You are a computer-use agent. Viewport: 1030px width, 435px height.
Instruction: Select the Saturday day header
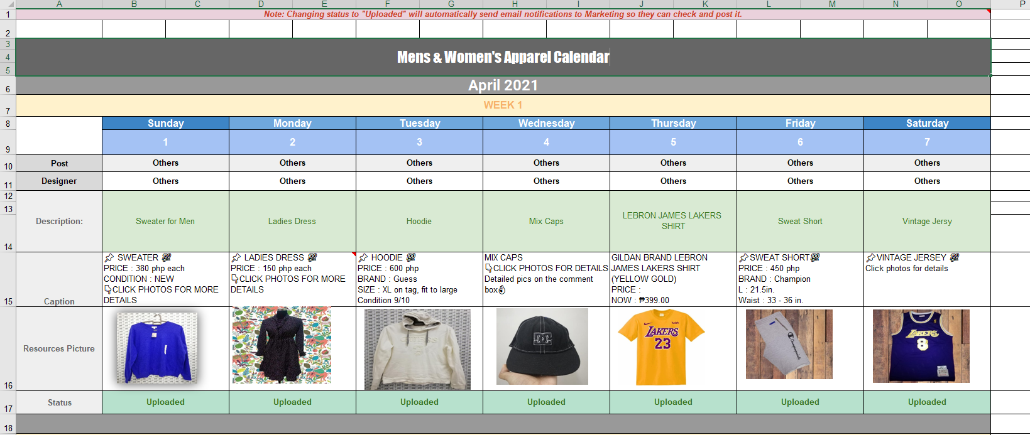pyautogui.click(x=928, y=123)
